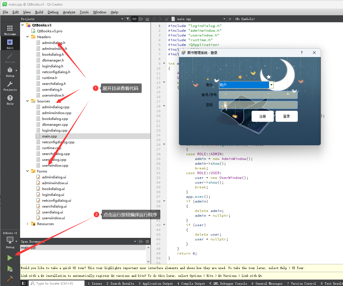Build the project with the hammer icon
Viewport: 343px width, 286px height.
[10, 278]
